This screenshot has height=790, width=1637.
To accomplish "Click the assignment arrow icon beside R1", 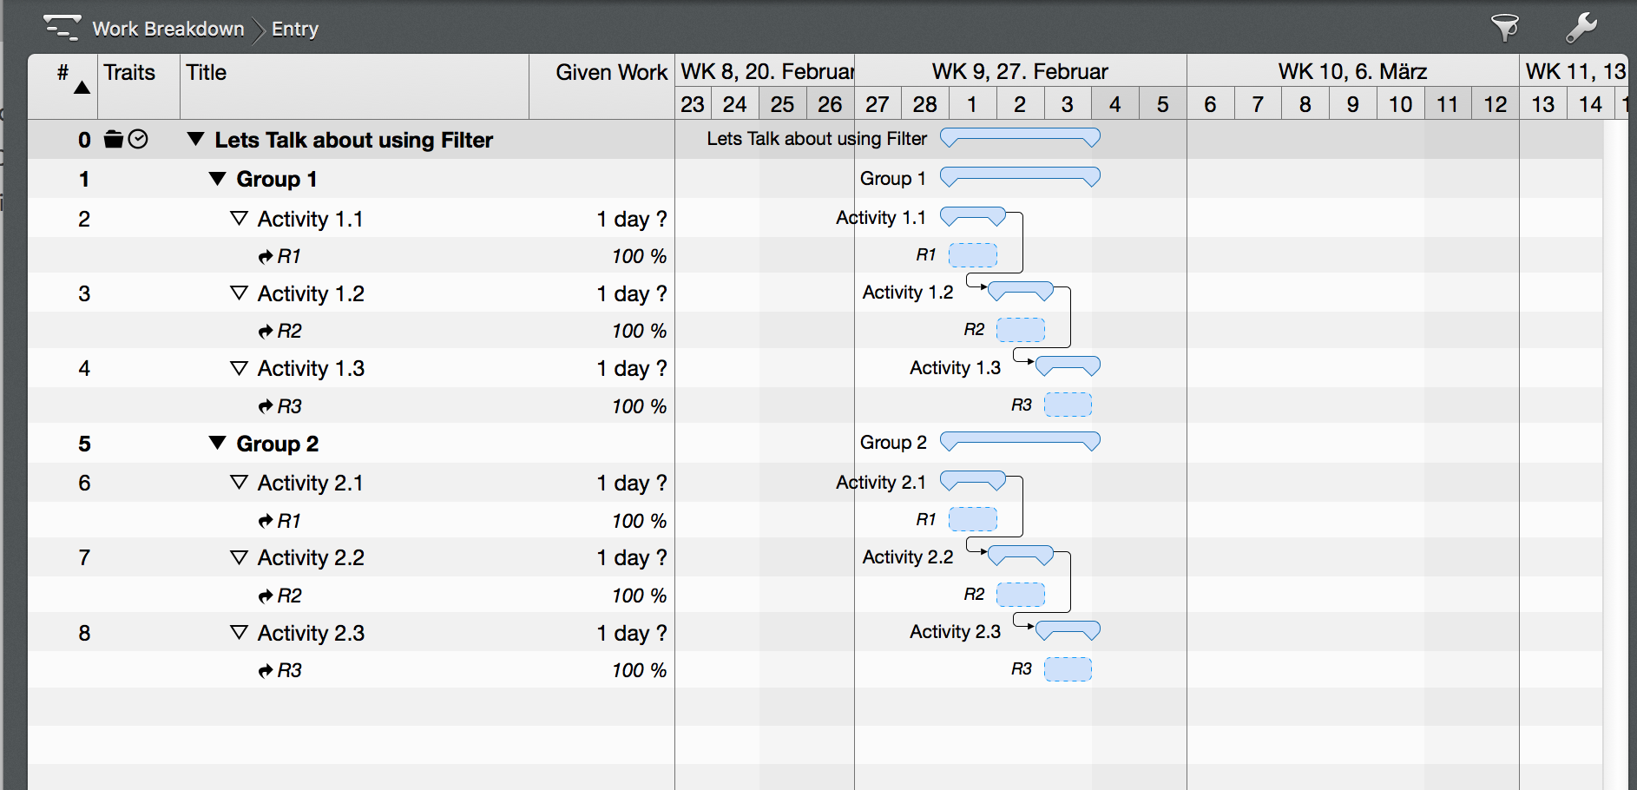I will [x=265, y=256].
